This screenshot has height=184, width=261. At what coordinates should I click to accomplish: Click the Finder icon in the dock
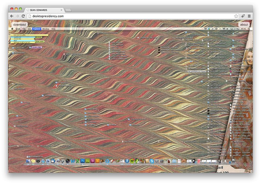[x=28, y=161]
